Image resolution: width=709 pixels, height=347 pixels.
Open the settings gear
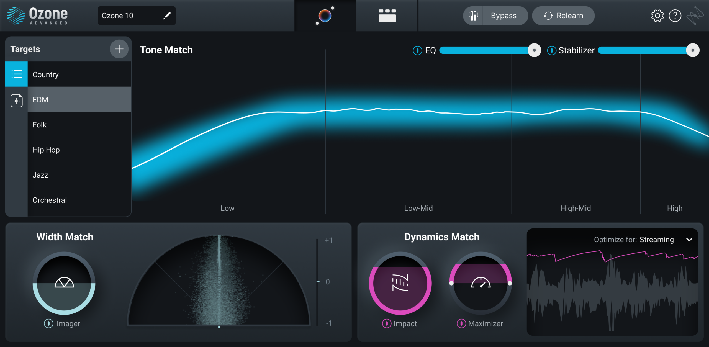pos(657,16)
